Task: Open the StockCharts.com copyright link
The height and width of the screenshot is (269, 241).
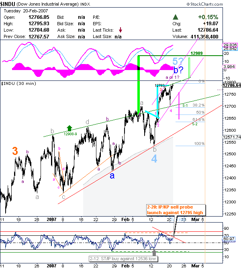Action: [217, 3]
